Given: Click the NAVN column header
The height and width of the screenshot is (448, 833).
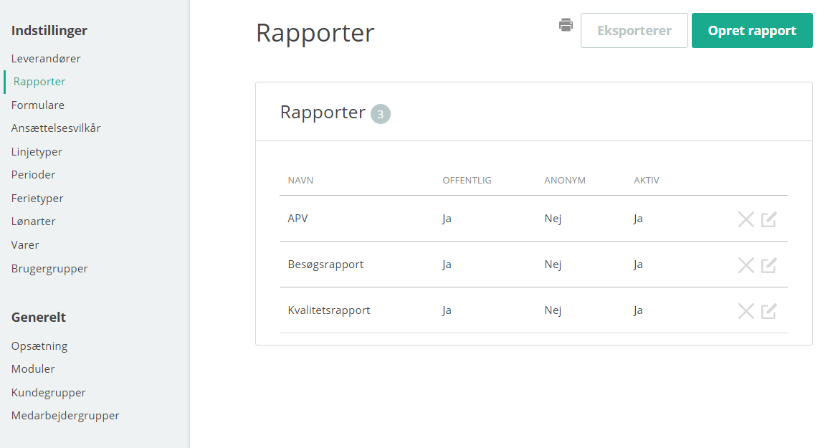Looking at the screenshot, I should pos(300,181).
